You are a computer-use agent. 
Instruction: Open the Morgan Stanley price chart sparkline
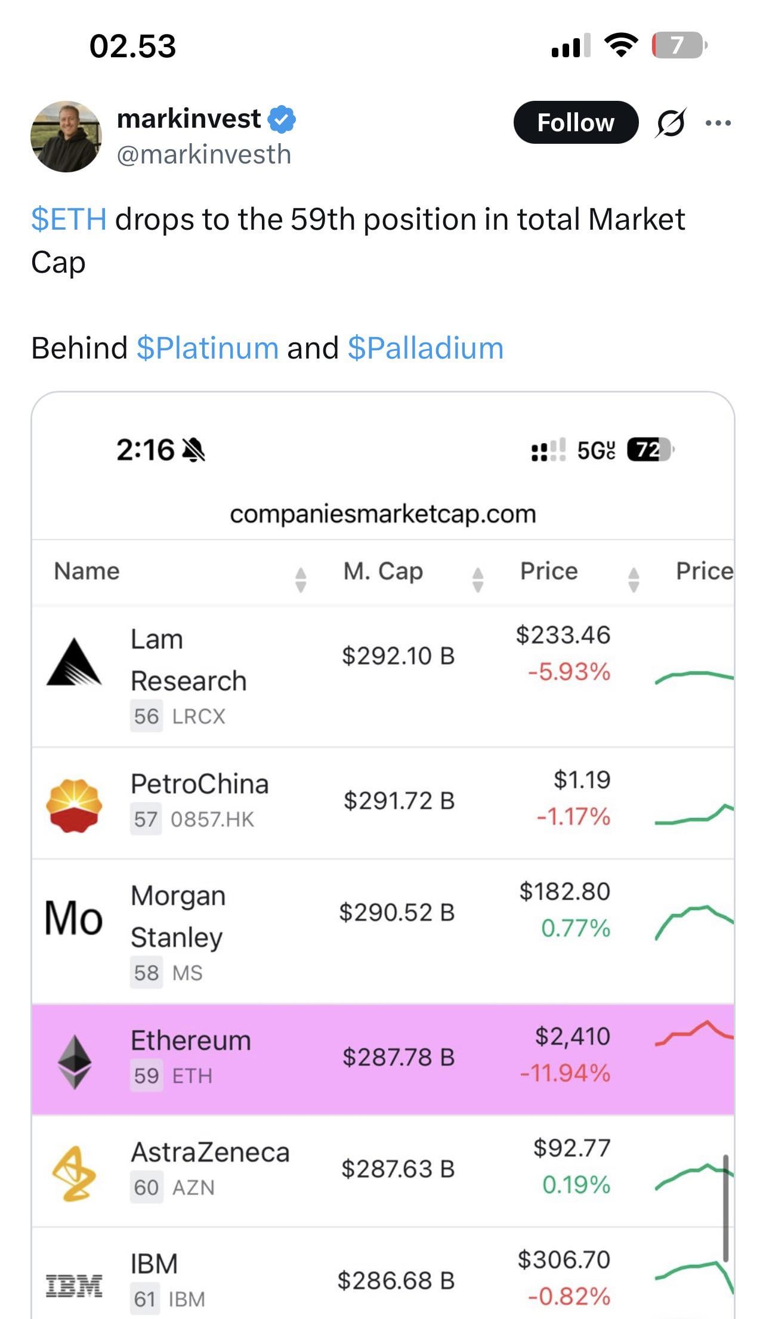click(x=694, y=921)
